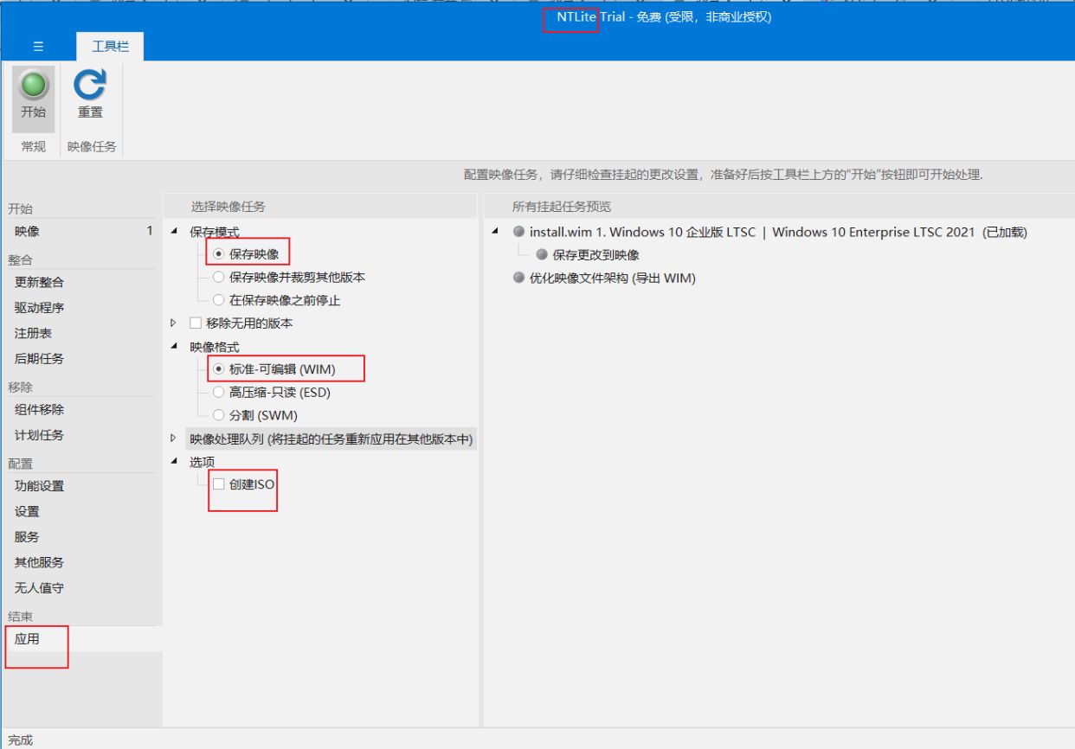Collapse the install.wim pending task node
The width and height of the screenshot is (1075, 749).
495,232
